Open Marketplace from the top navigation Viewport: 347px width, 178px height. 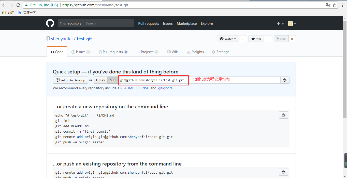[x=187, y=23]
